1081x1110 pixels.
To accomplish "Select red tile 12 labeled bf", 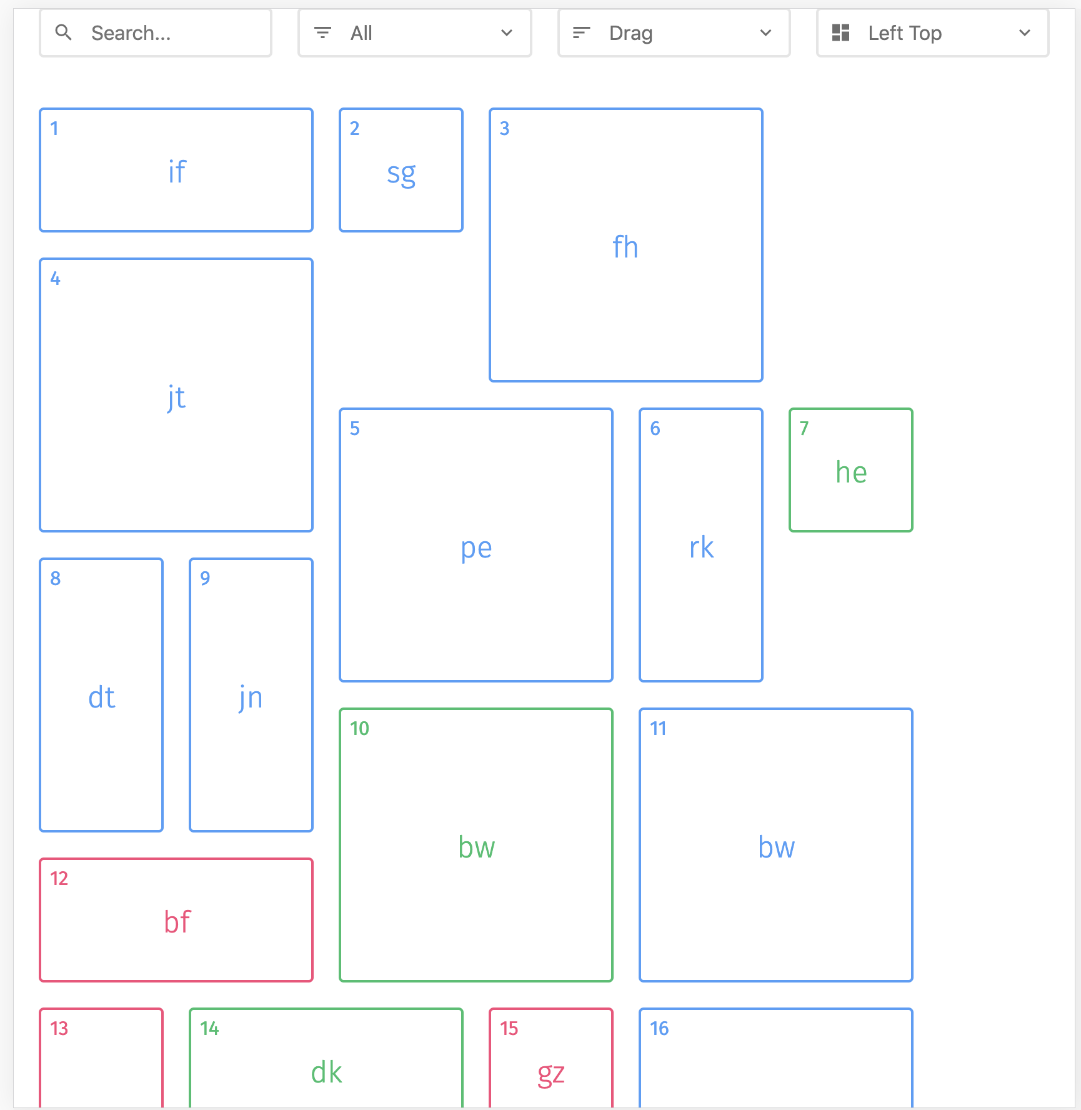I will pyautogui.click(x=176, y=920).
